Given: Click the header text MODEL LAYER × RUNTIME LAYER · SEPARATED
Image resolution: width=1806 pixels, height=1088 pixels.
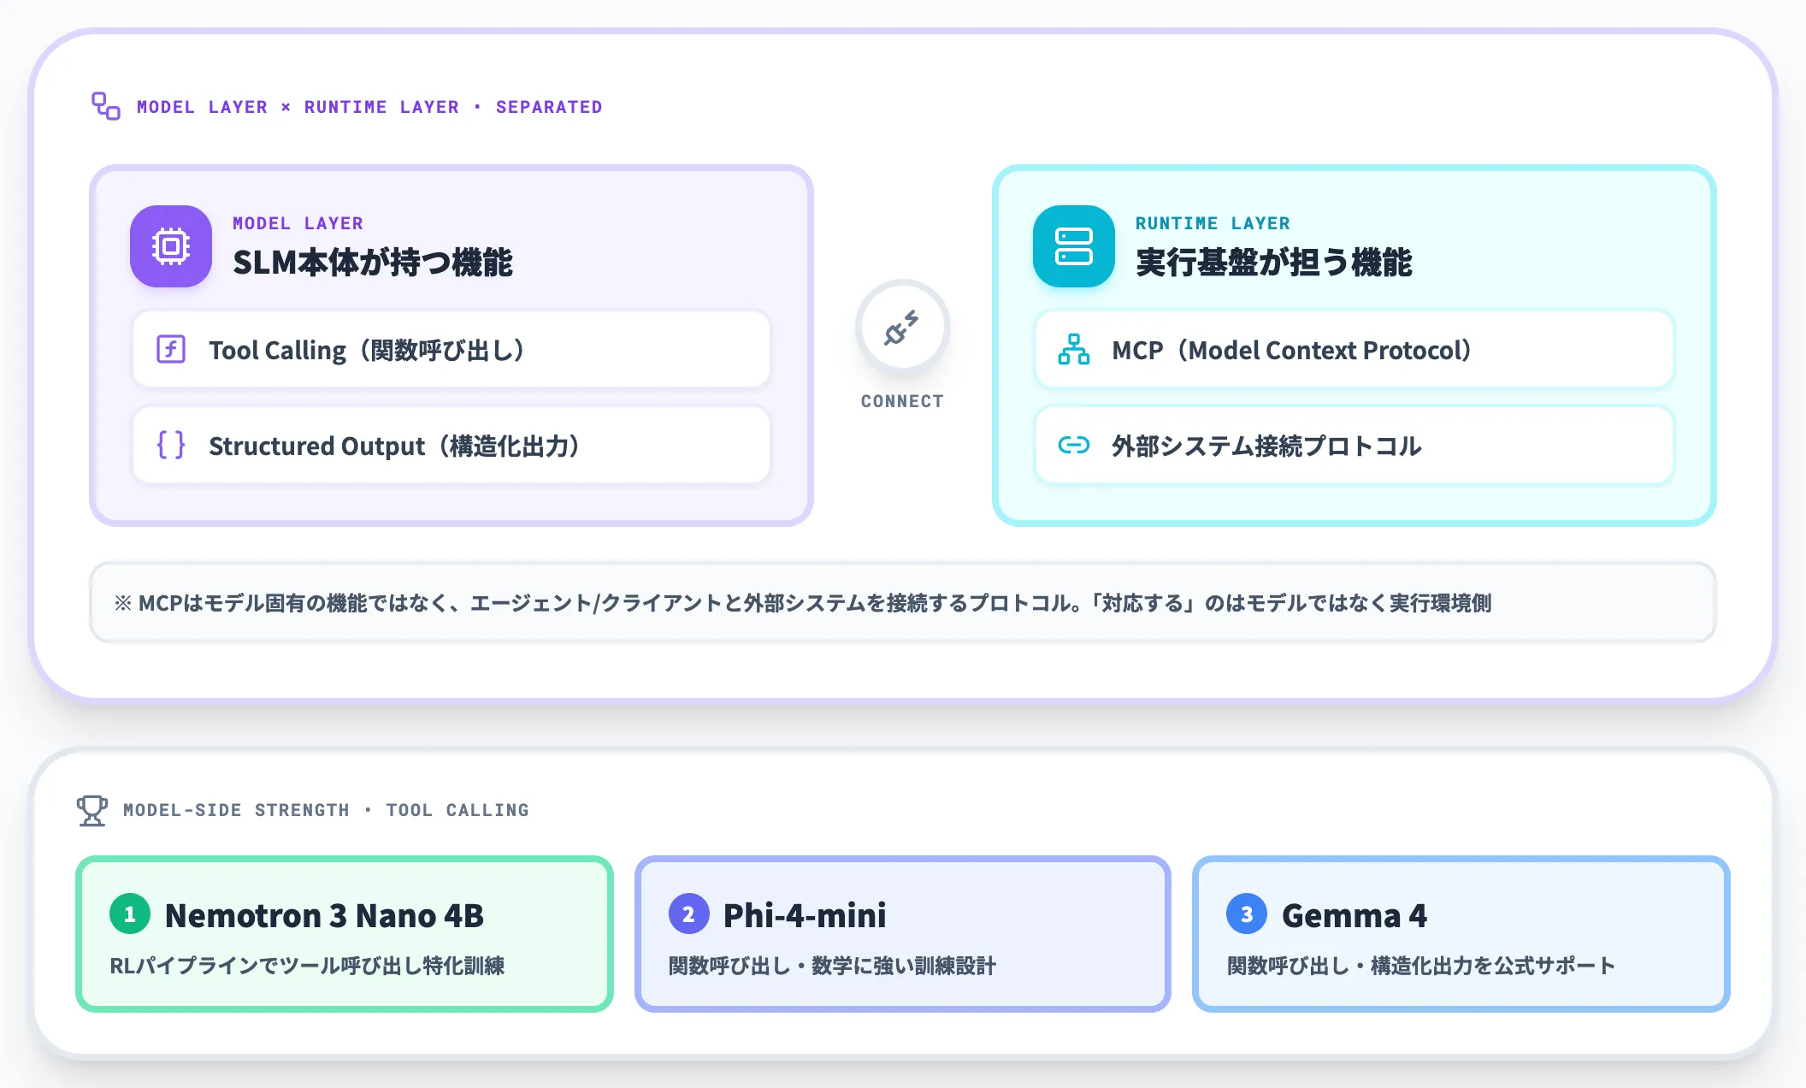Looking at the screenshot, I should [x=369, y=107].
